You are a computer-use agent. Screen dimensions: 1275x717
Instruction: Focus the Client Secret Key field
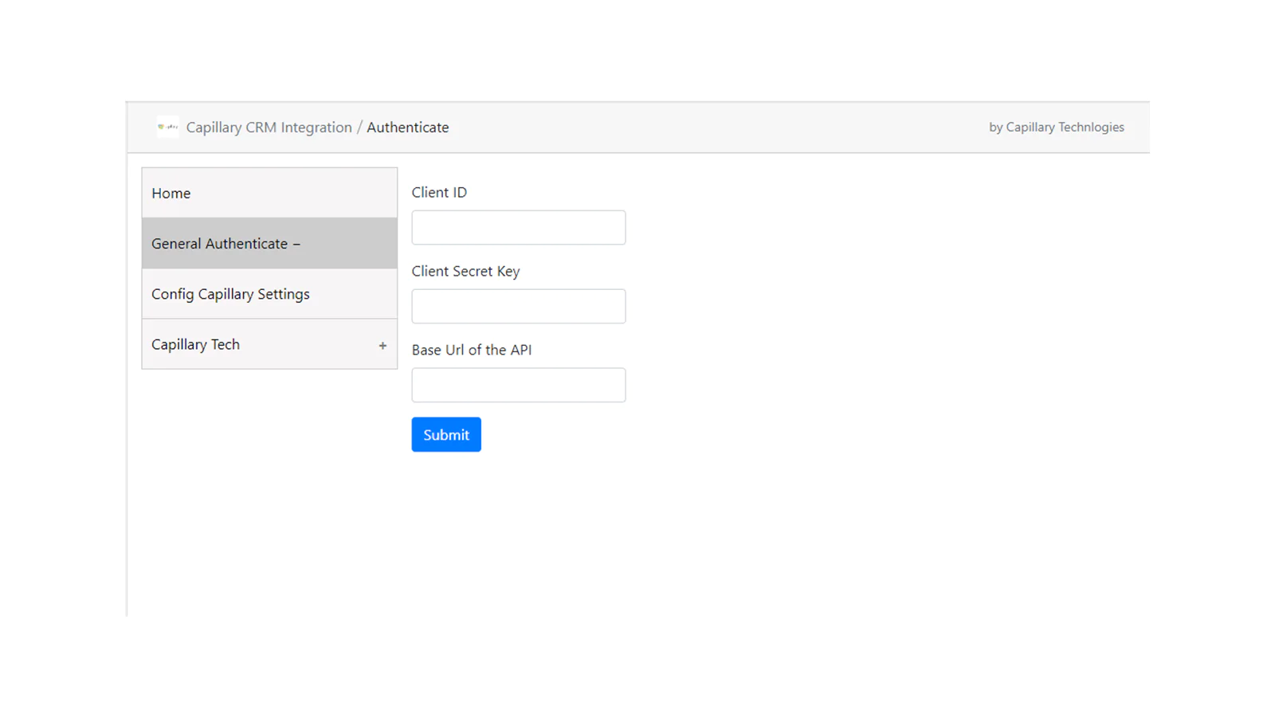pos(518,306)
